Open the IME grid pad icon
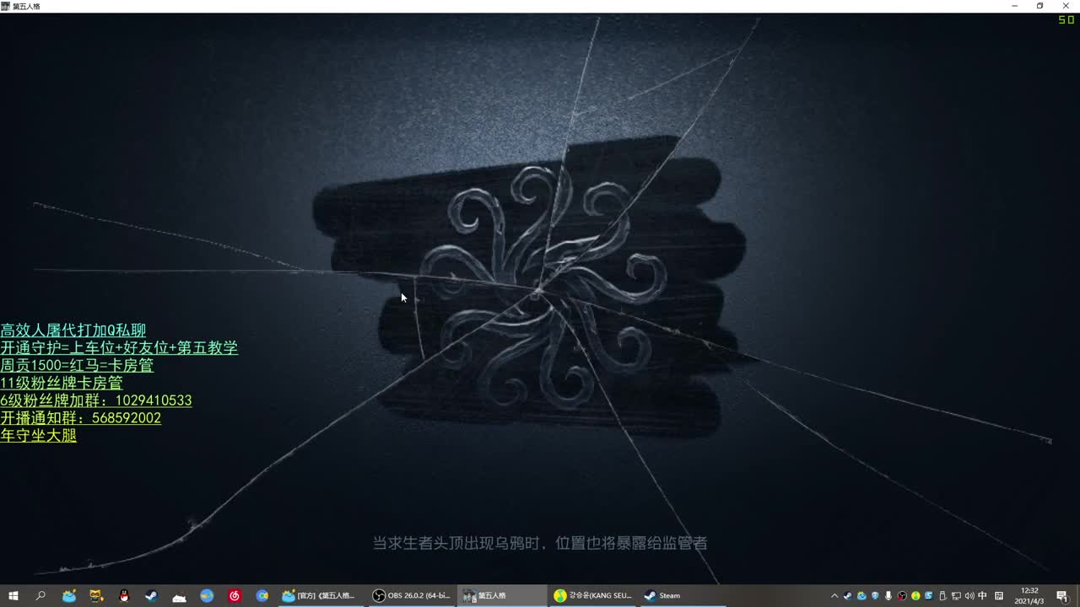Screen dimensions: 1080x607 [x=999, y=596]
